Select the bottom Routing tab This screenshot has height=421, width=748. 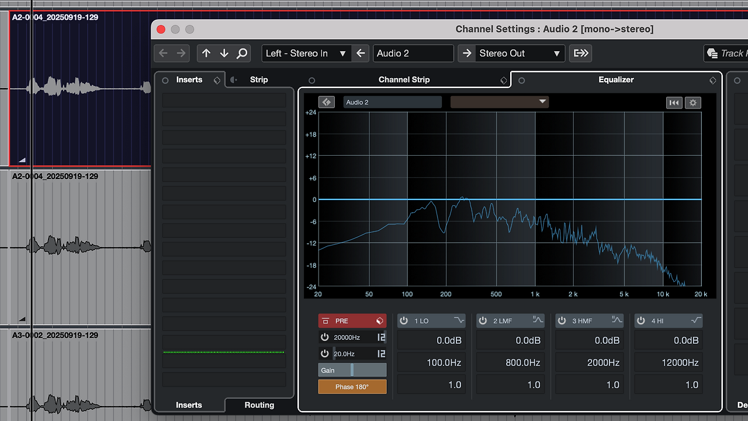(x=259, y=405)
